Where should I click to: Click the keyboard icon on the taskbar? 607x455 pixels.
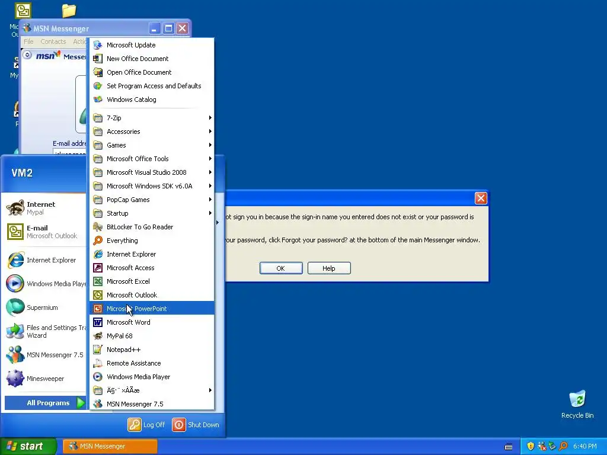509,447
